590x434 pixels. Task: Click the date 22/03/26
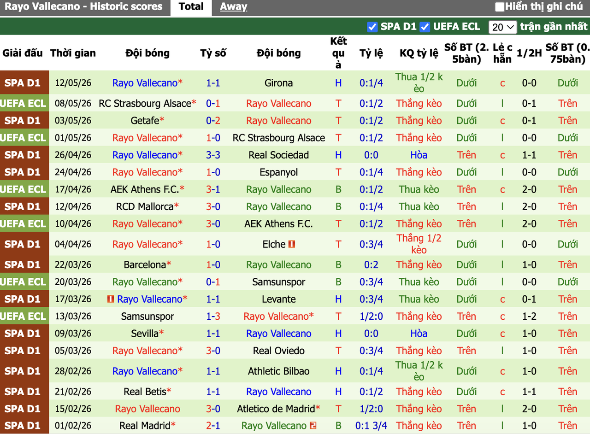tap(73, 265)
